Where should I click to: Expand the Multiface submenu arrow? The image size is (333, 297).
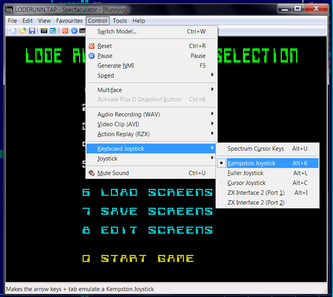click(x=212, y=89)
